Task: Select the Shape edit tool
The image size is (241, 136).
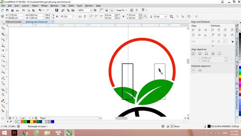Action: 3,28
